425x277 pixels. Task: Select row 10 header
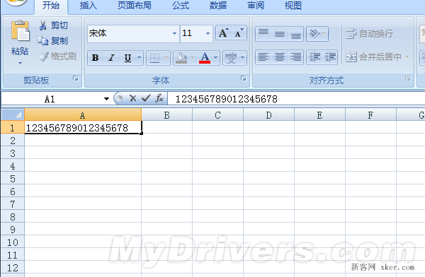13,242
